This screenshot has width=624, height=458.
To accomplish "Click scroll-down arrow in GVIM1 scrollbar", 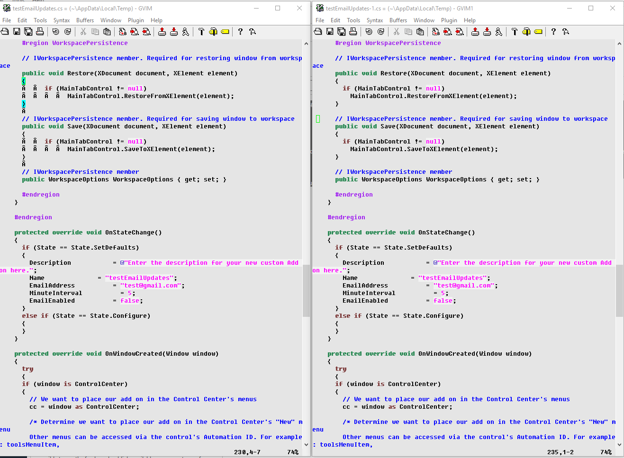I will (x=619, y=444).
